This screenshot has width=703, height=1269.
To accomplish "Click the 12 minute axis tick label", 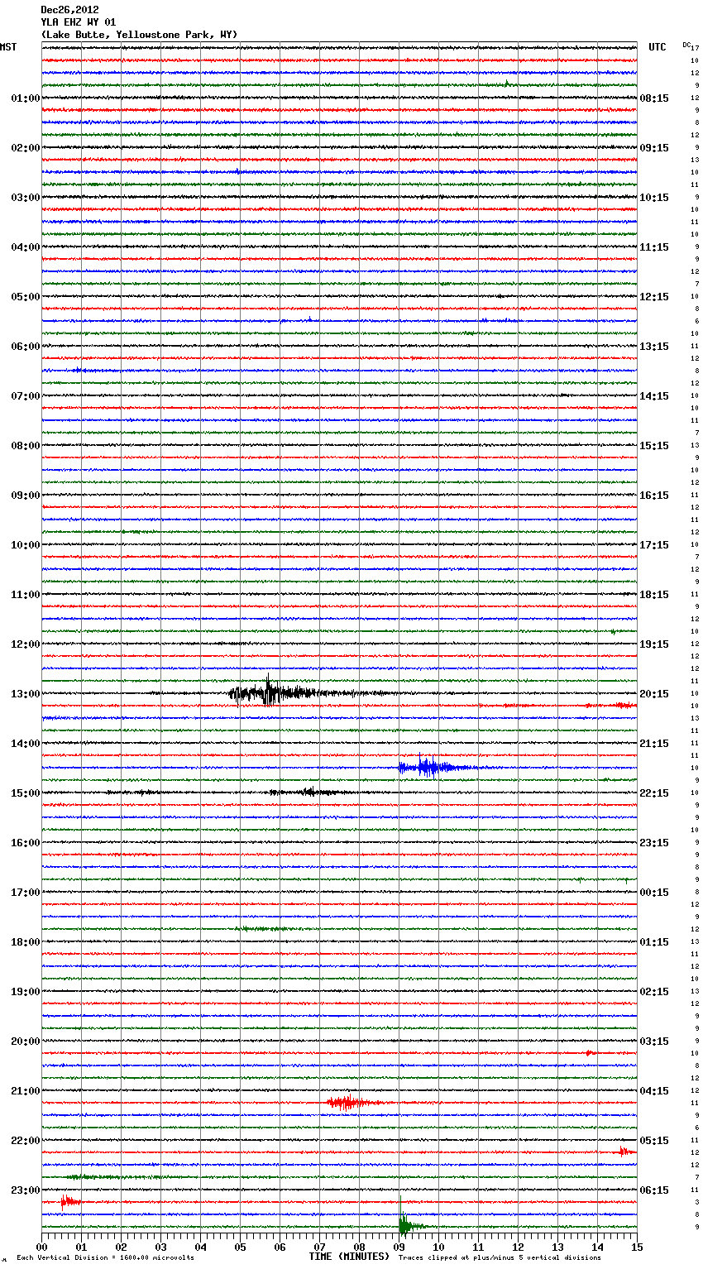I will (518, 1247).
